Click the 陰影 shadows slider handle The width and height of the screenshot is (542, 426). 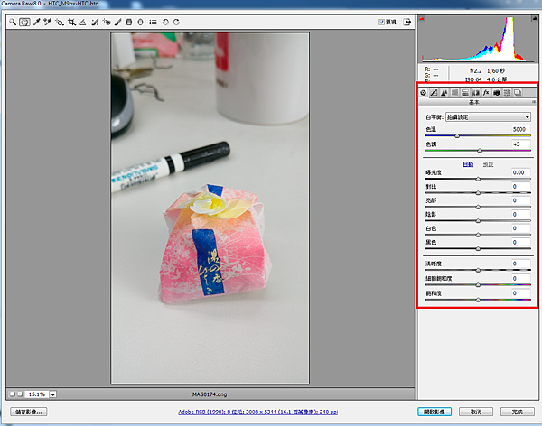[478, 221]
